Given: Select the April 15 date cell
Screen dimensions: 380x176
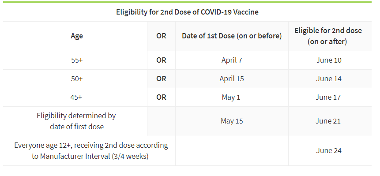Looking at the screenshot, I should [232, 79].
